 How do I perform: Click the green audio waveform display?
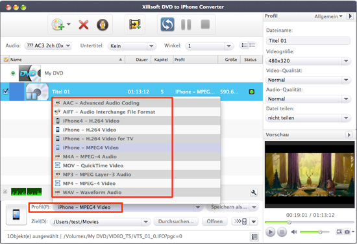(x=27, y=192)
